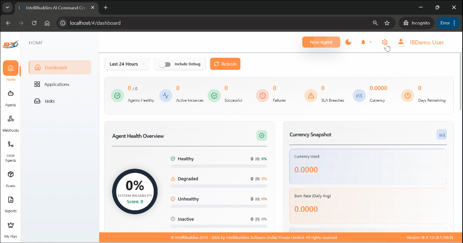This screenshot has height=243, width=463.
Task: Open Reports from the sidebar
Action: tap(10, 200)
